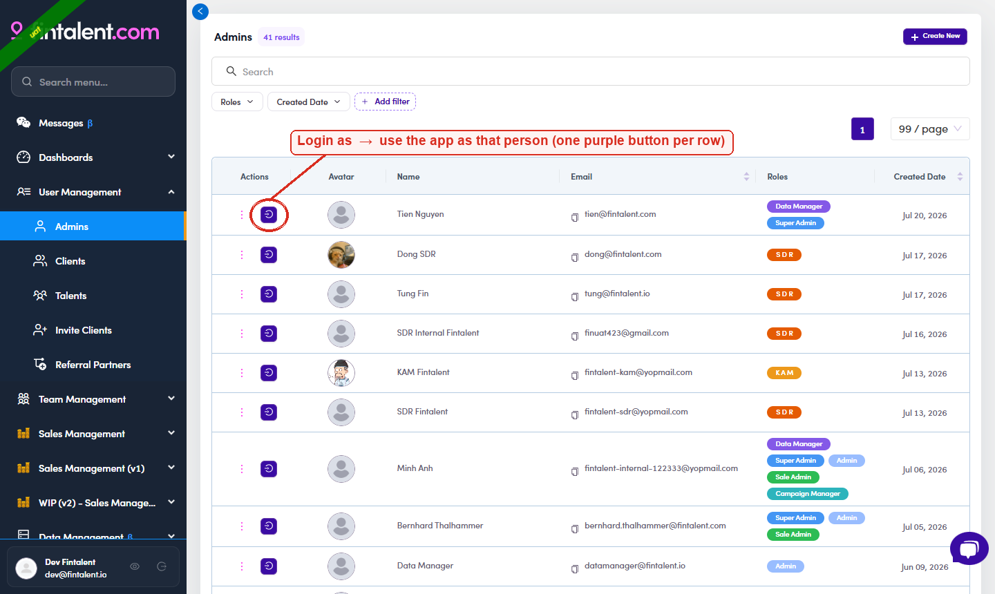Click the date Jul 20, 2026
Screen dimensions: 995x594
tap(925, 215)
